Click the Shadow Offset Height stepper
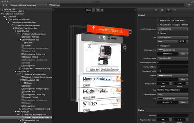 (187, 84)
